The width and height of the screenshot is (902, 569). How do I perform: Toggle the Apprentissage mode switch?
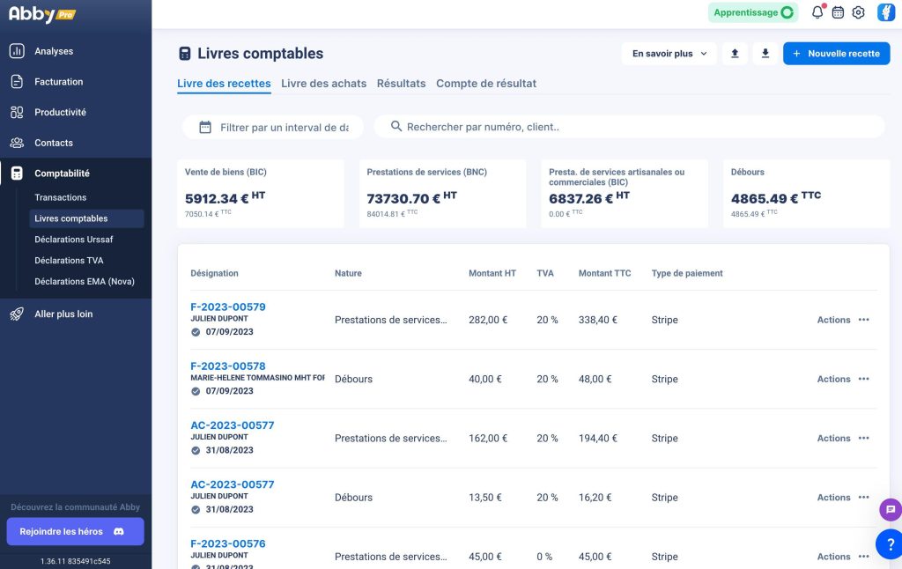pos(753,12)
